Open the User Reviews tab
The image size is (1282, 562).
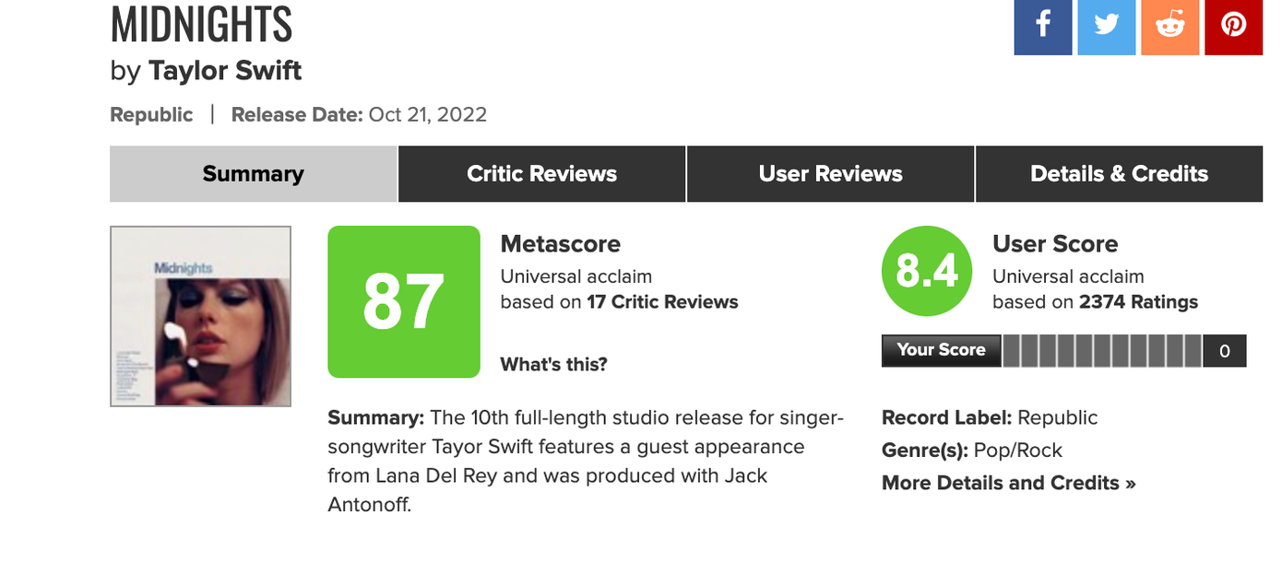[x=829, y=173]
